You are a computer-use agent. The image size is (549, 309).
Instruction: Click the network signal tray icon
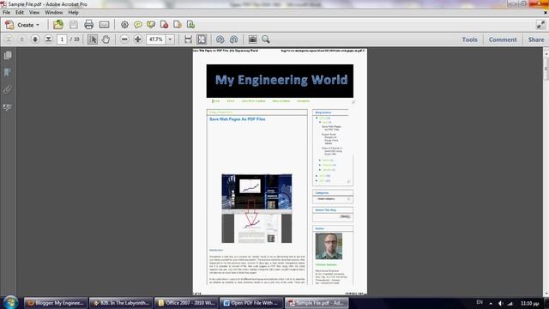click(510, 303)
